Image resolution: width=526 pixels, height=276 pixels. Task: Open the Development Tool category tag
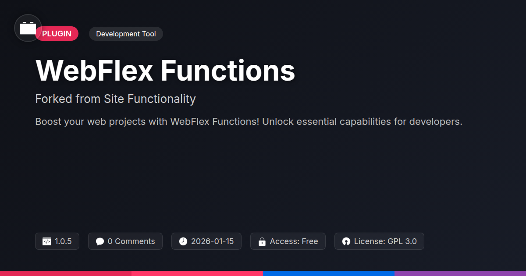[x=126, y=34]
